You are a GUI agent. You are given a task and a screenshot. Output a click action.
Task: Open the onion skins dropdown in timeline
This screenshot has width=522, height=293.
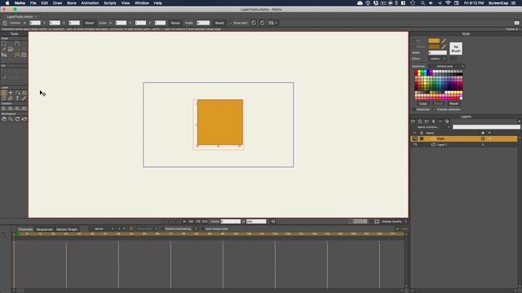[147, 229]
